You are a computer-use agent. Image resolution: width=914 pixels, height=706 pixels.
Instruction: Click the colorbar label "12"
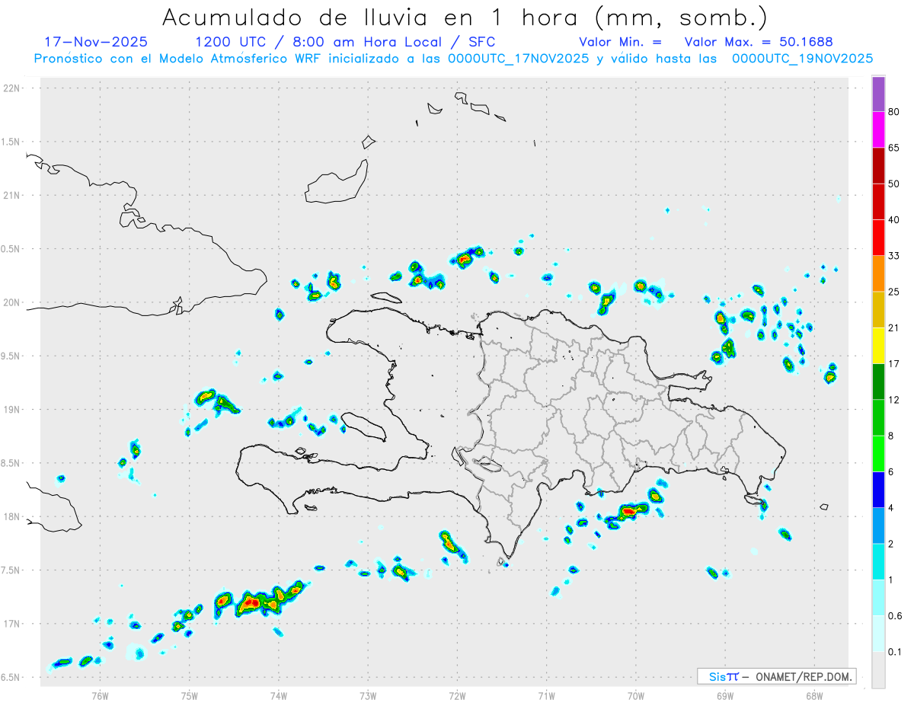(894, 400)
